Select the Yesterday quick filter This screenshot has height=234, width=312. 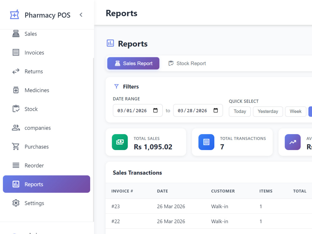pos(268,111)
